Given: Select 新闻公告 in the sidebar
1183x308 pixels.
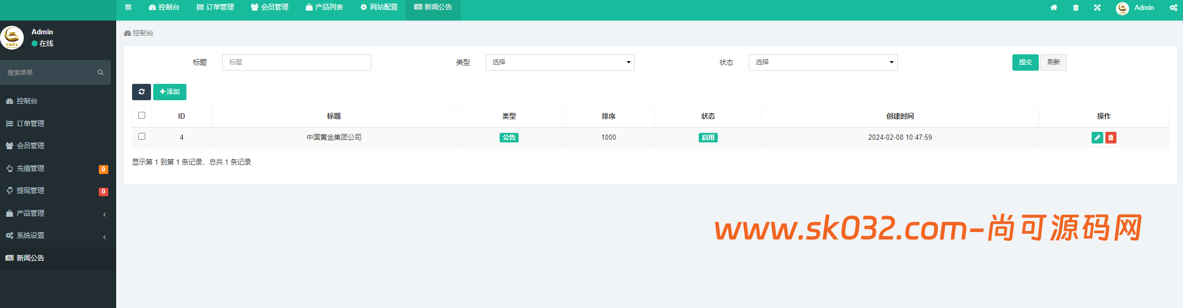Looking at the screenshot, I should click(58, 258).
